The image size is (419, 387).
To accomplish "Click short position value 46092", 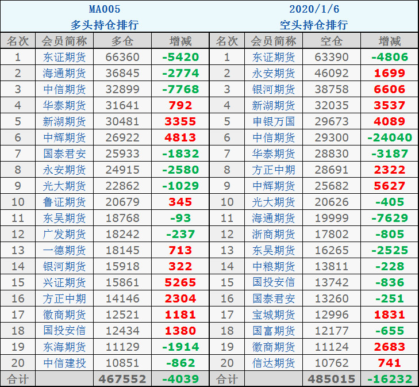I will [x=332, y=73].
